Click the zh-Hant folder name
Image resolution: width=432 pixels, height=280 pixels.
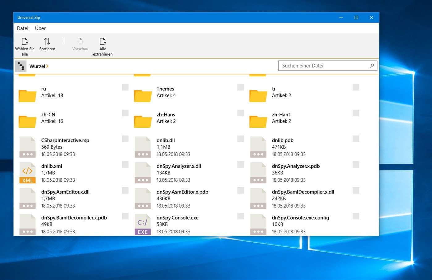click(x=281, y=115)
